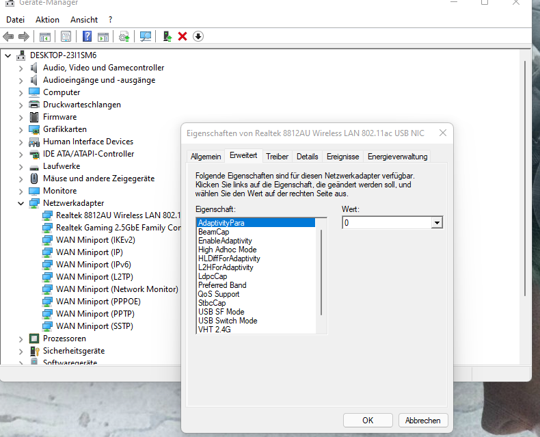
Task: Open the Ansicht menu
Action: [x=84, y=20]
